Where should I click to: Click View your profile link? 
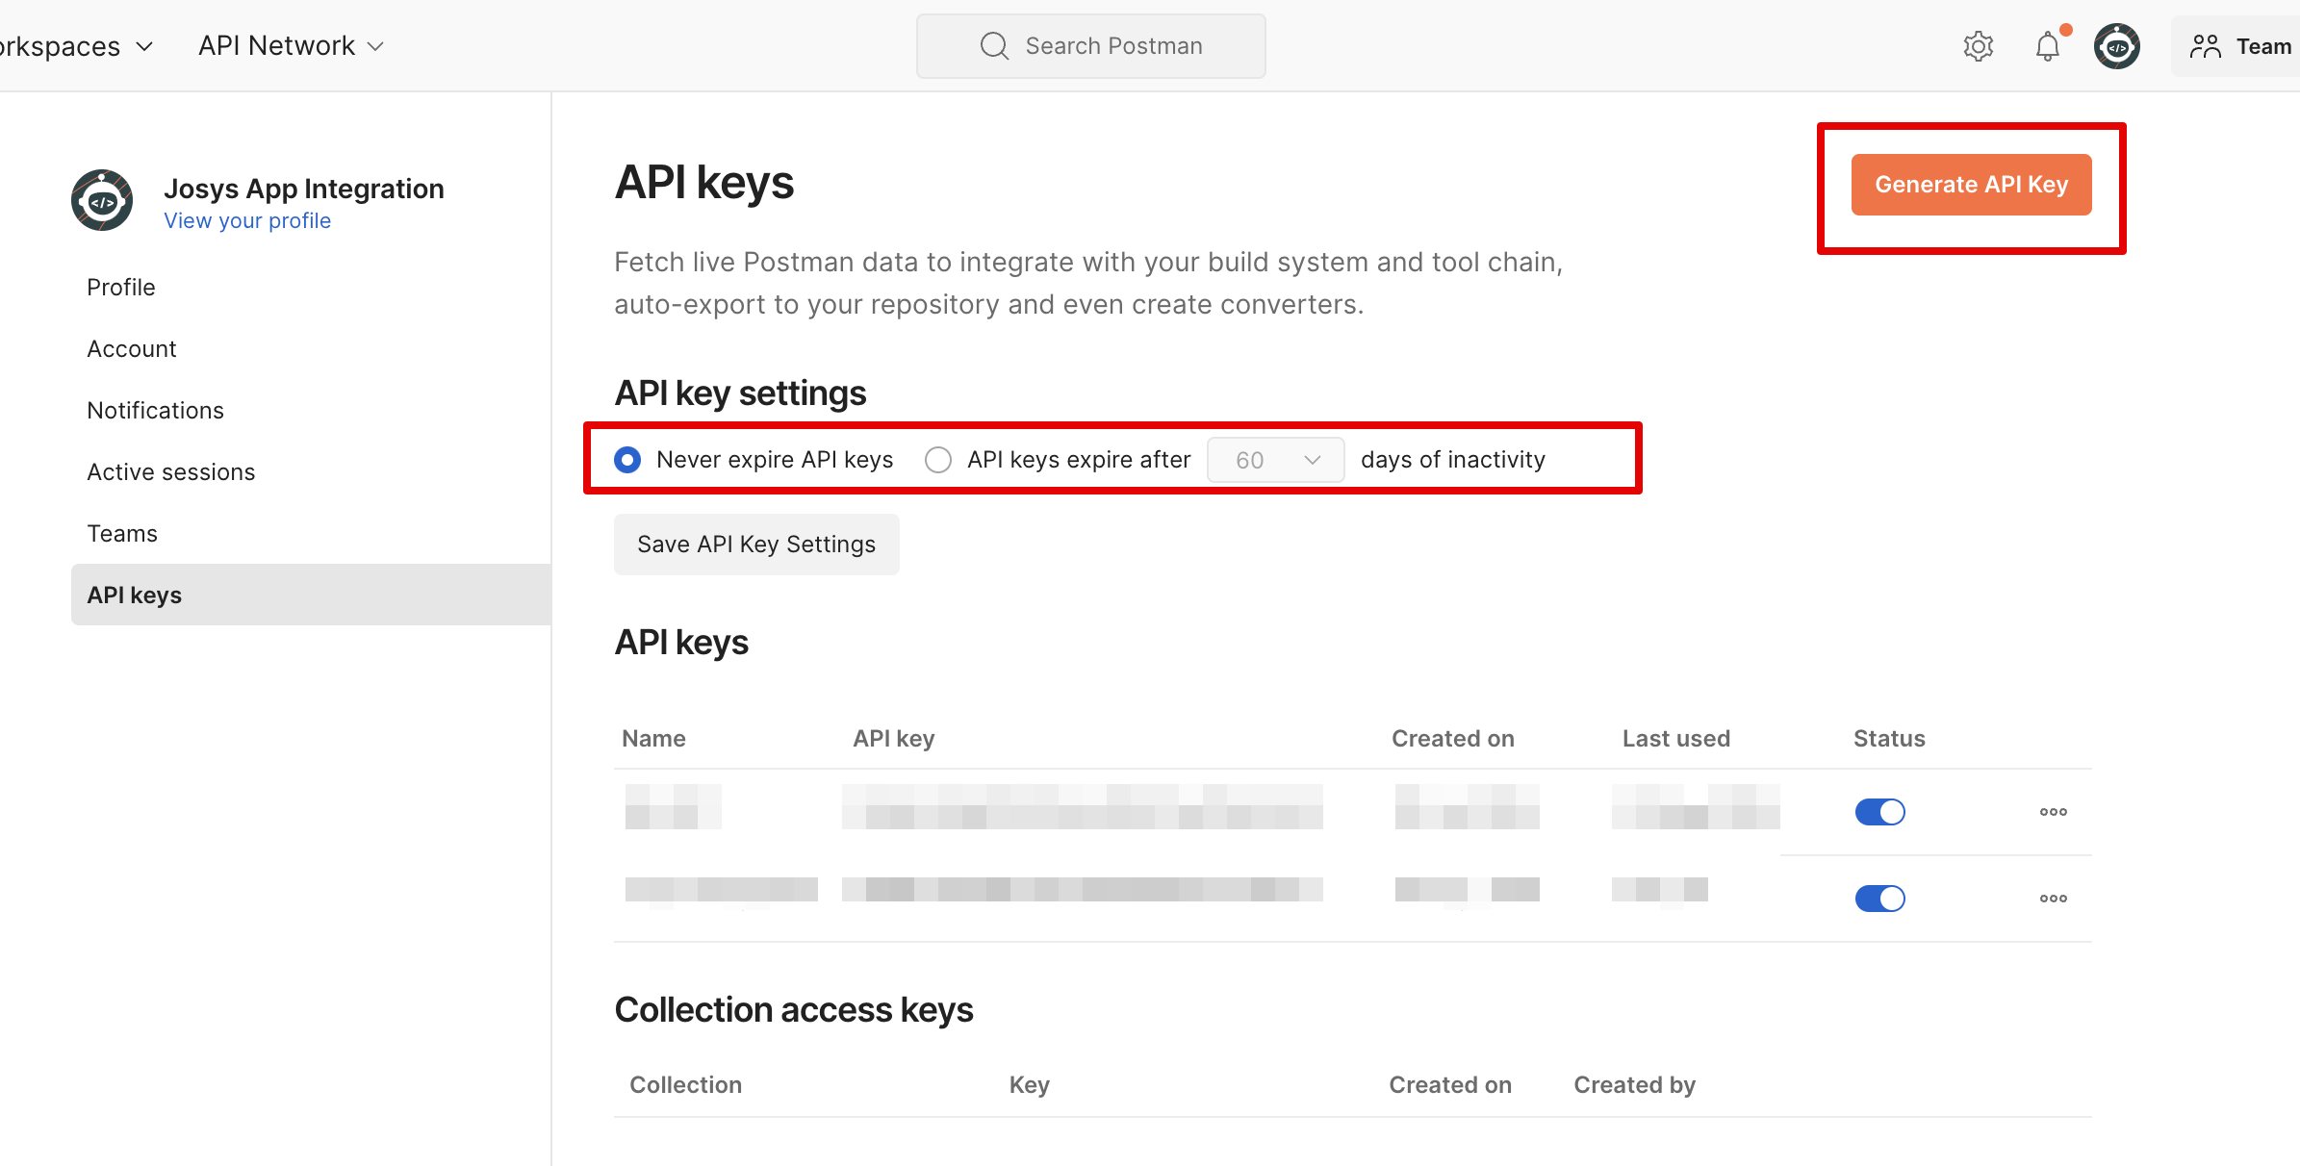[247, 221]
